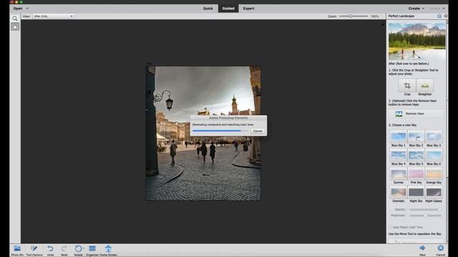Cancel the progress dialog
Viewport: 458px width, 257px height.
tap(258, 131)
